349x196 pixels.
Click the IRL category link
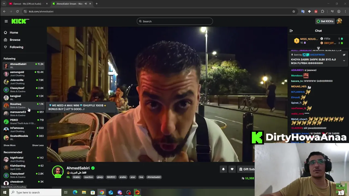tap(68, 177)
